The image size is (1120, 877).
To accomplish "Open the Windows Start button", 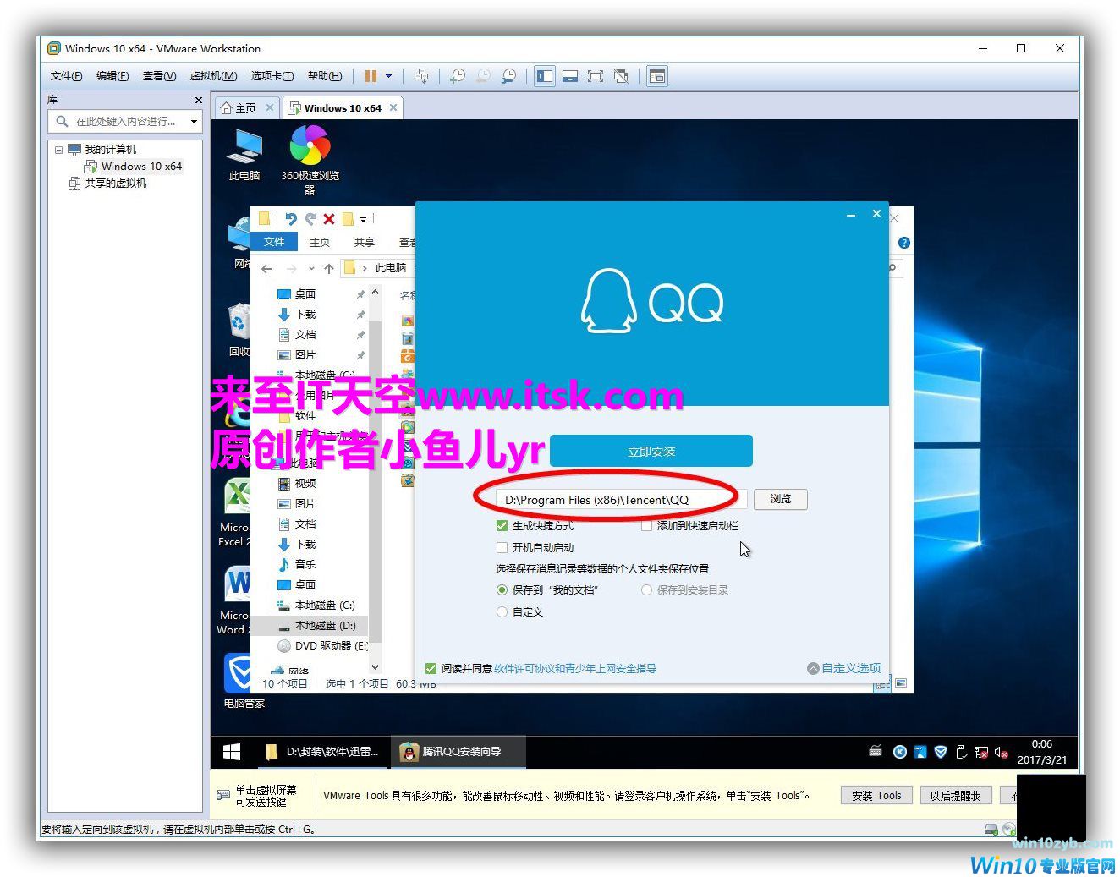I will (232, 751).
